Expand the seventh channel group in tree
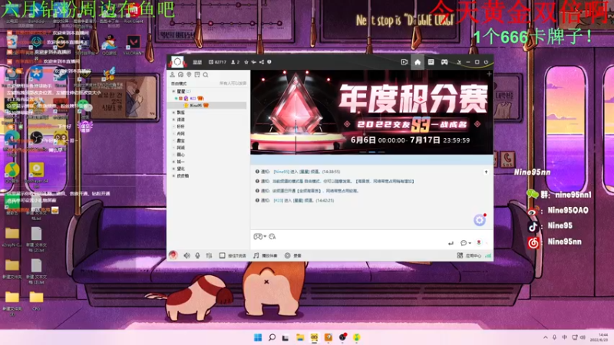Image resolution: width=614 pixels, height=345 pixels. point(174,148)
